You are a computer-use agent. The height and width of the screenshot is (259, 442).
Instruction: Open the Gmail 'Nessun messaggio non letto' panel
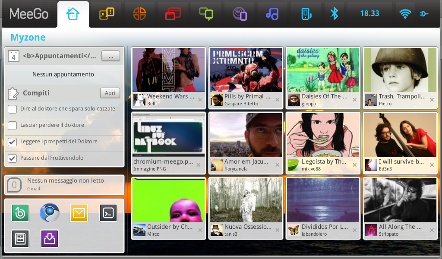tap(64, 185)
